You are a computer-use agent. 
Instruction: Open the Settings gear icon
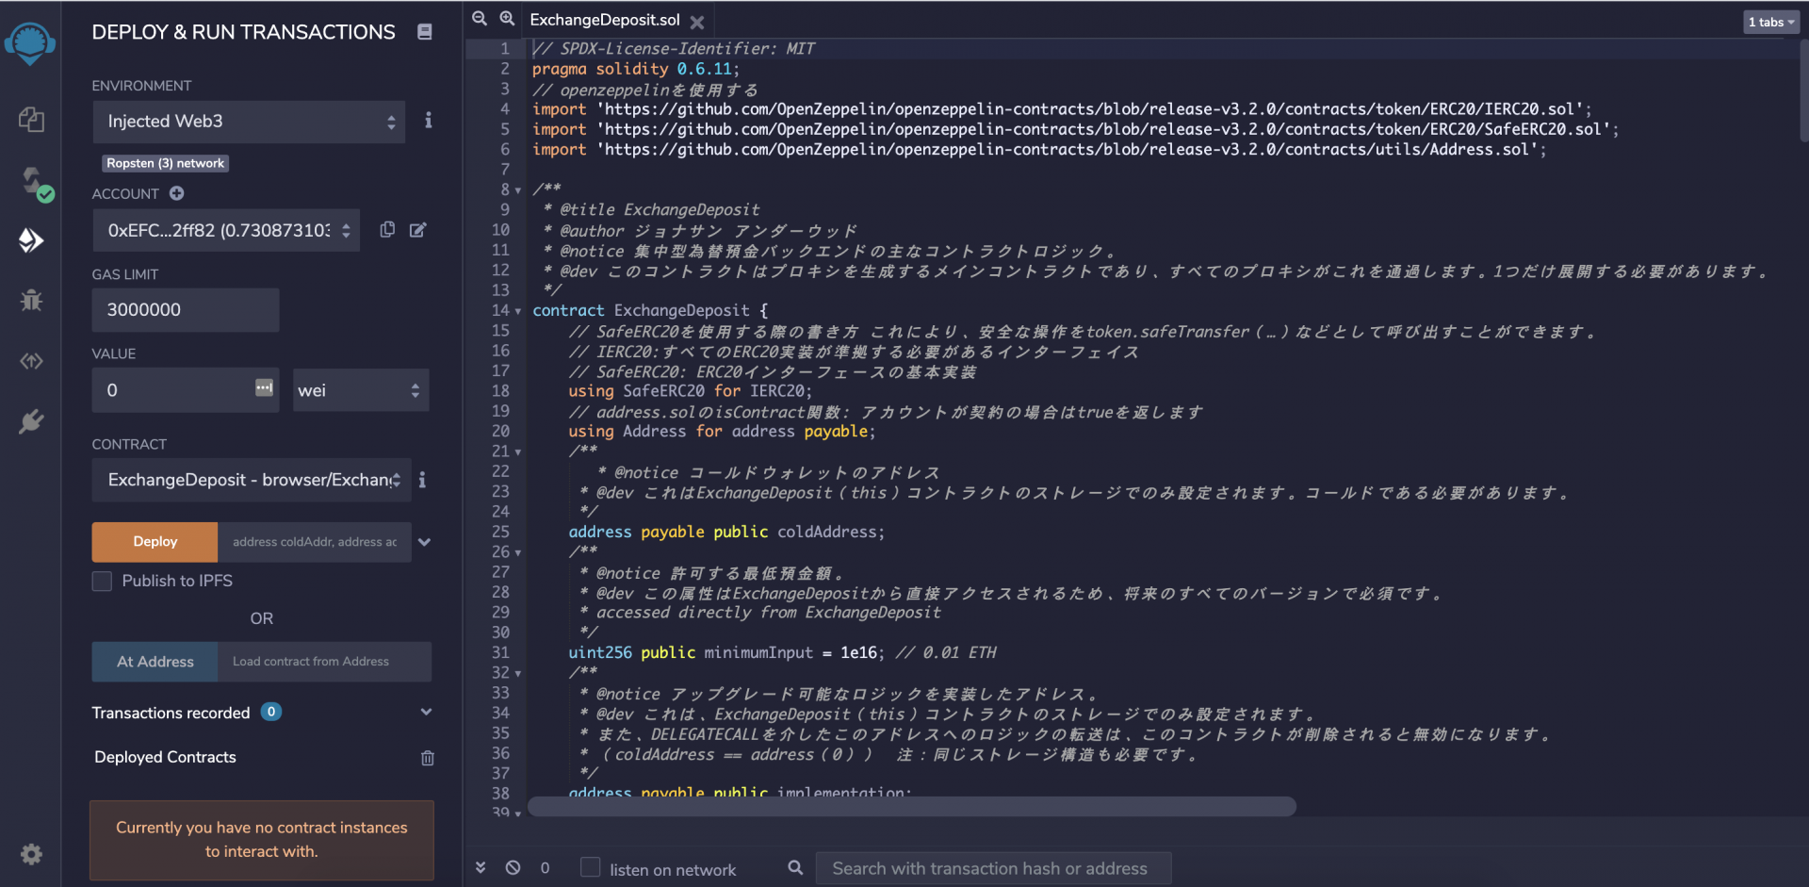pyautogui.click(x=31, y=854)
